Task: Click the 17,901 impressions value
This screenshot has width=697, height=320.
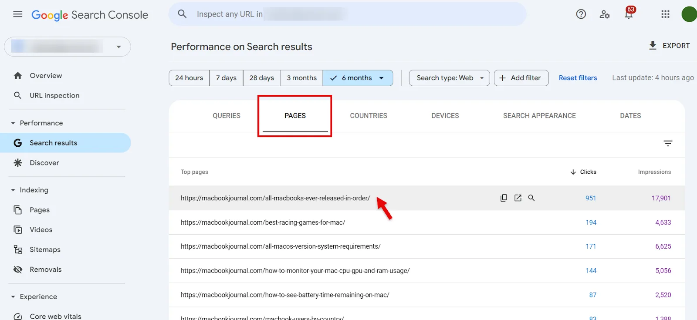Action: pyautogui.click(x=661, y=198)
